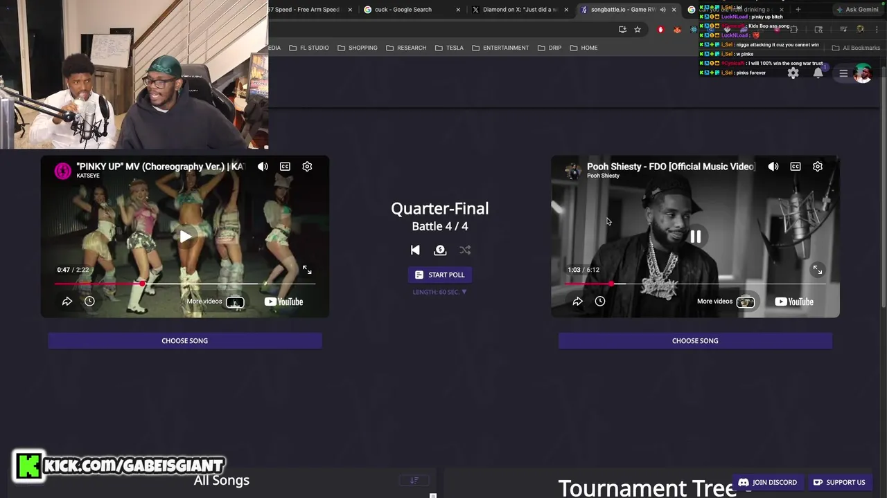The image size is (887, 498).
Task: Open a new browser tab
Action: [x=798, y=10]
